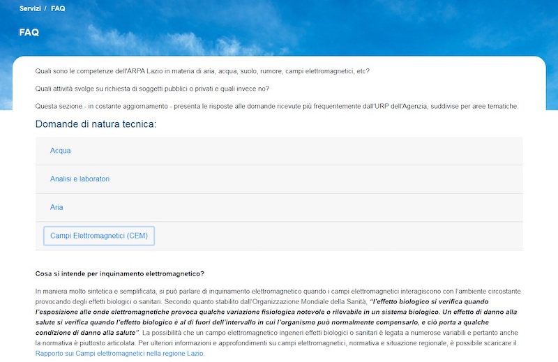Click the line 'Quali attività svolge su richiesta'
Screen dimensions: 558x362
(x=152, y=89)
